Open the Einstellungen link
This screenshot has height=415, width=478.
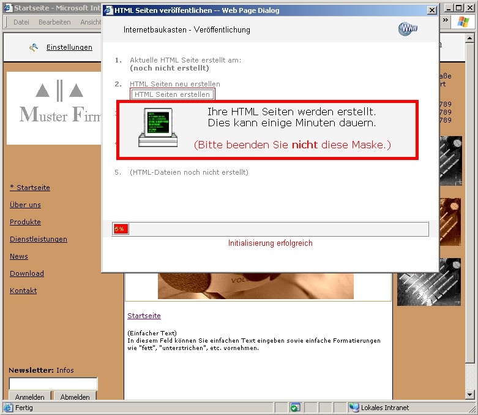pos(69,47)
